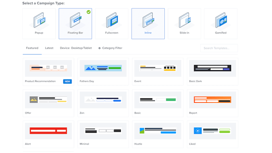Click the Hustle template name
The width and height of the screenshot is (272, 153).
click(x=138, y=144)
